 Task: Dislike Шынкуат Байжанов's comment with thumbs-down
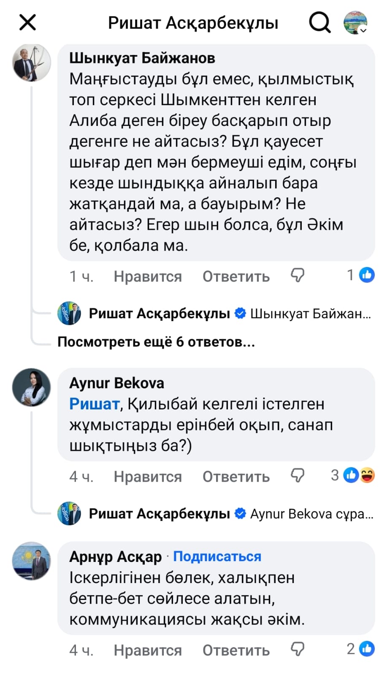point(298,275)
